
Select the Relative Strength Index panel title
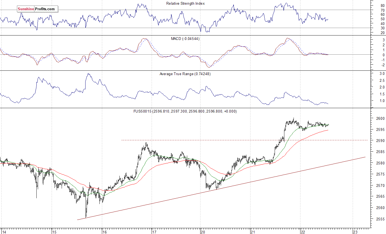coord(186,4)
